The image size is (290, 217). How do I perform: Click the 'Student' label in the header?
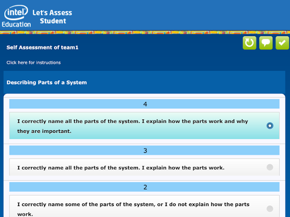click(x=53, y=21)
